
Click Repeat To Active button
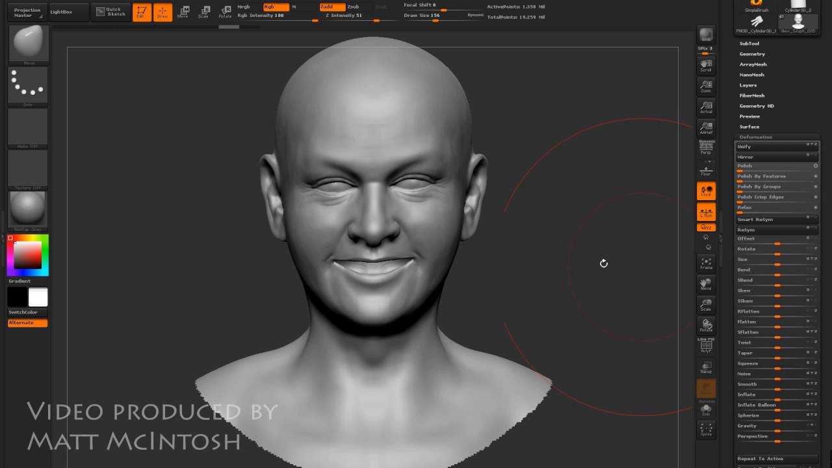[777, 459]
